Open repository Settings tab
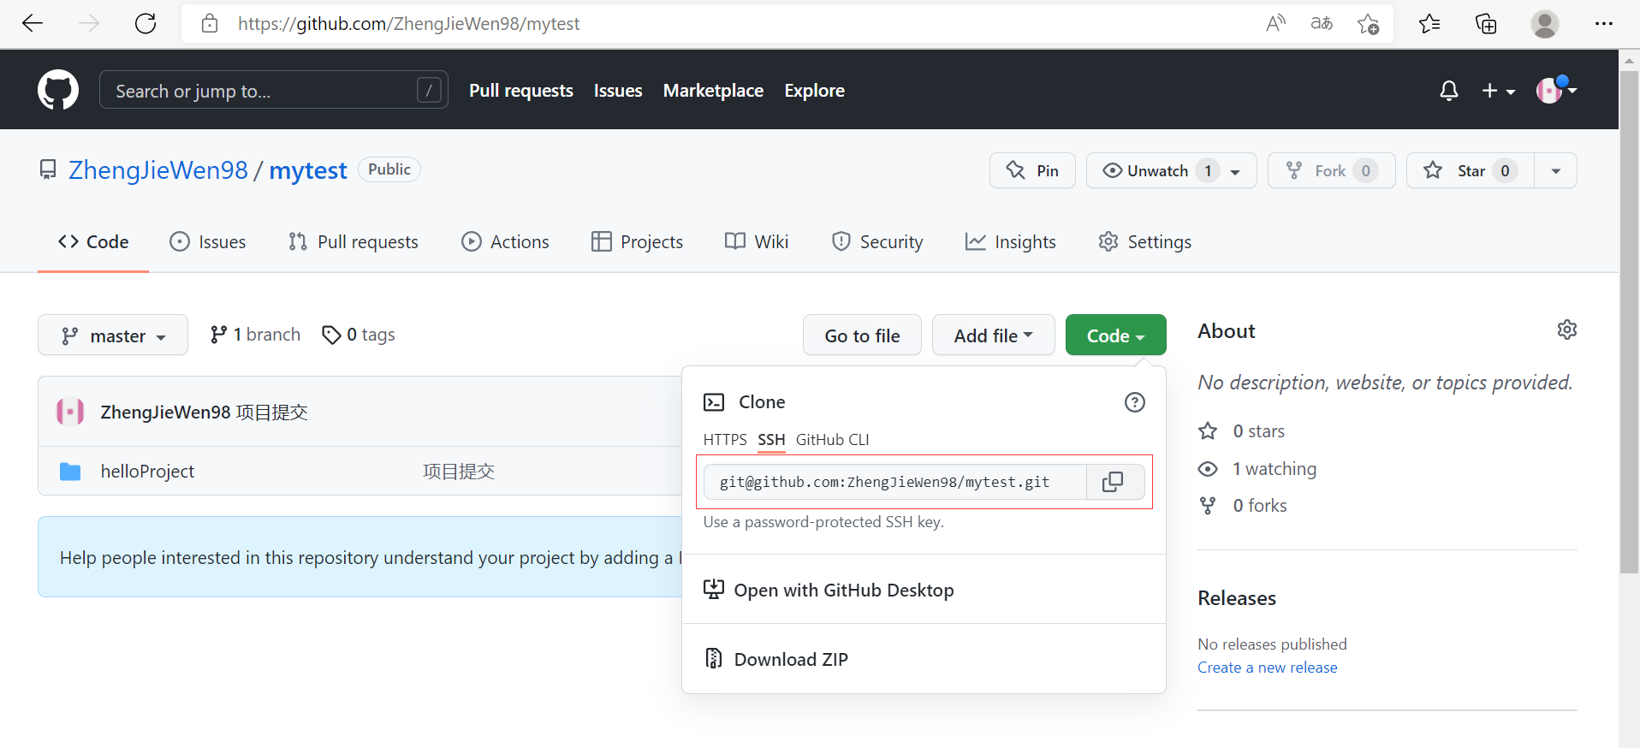The width and height of the screenshot is (1640, 748). 1144,242
